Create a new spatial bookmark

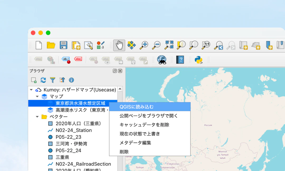269,45
